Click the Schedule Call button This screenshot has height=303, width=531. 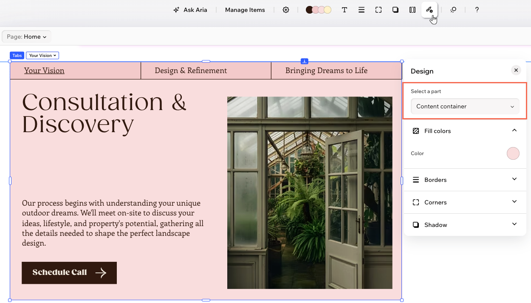69,273
